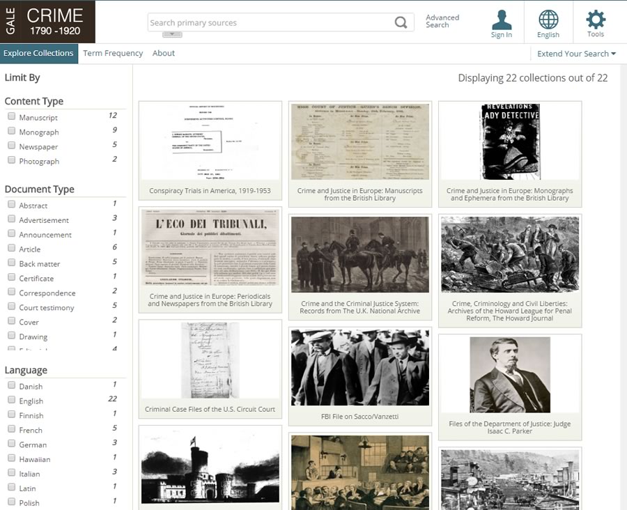Open Periodicals and Newspapers from British Library link
This screenshot has width=627, height=510.
210,300
